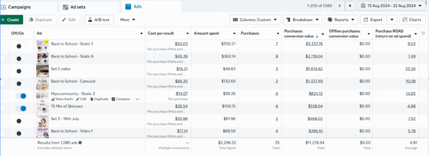Open the Set 2 video thumbnail
Screen dimensions: 429x156
coord(43,71)
